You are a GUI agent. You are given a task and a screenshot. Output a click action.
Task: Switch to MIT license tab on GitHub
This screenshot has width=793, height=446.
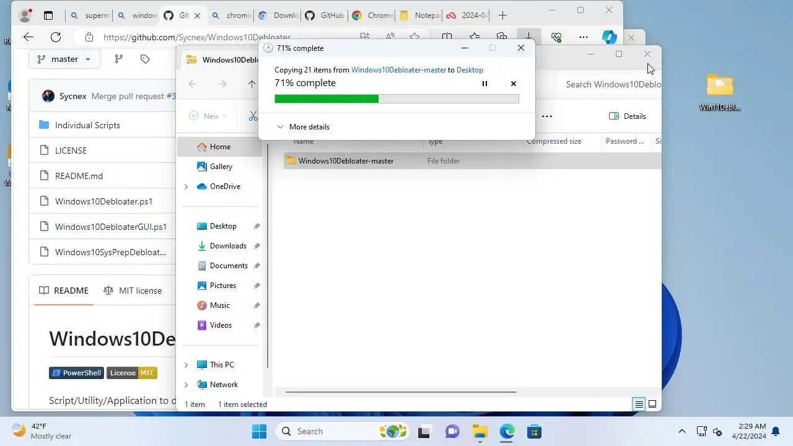[x=133, y=291]
